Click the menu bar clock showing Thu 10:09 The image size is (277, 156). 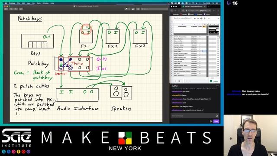click(206, 3)
